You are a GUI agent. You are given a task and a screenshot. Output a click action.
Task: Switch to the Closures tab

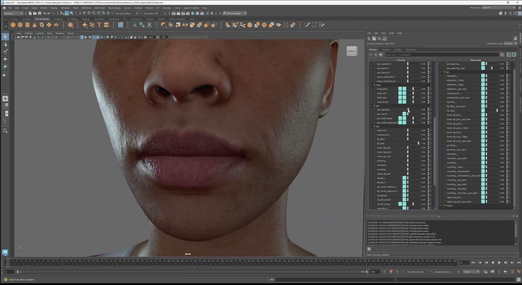point(386,50)
